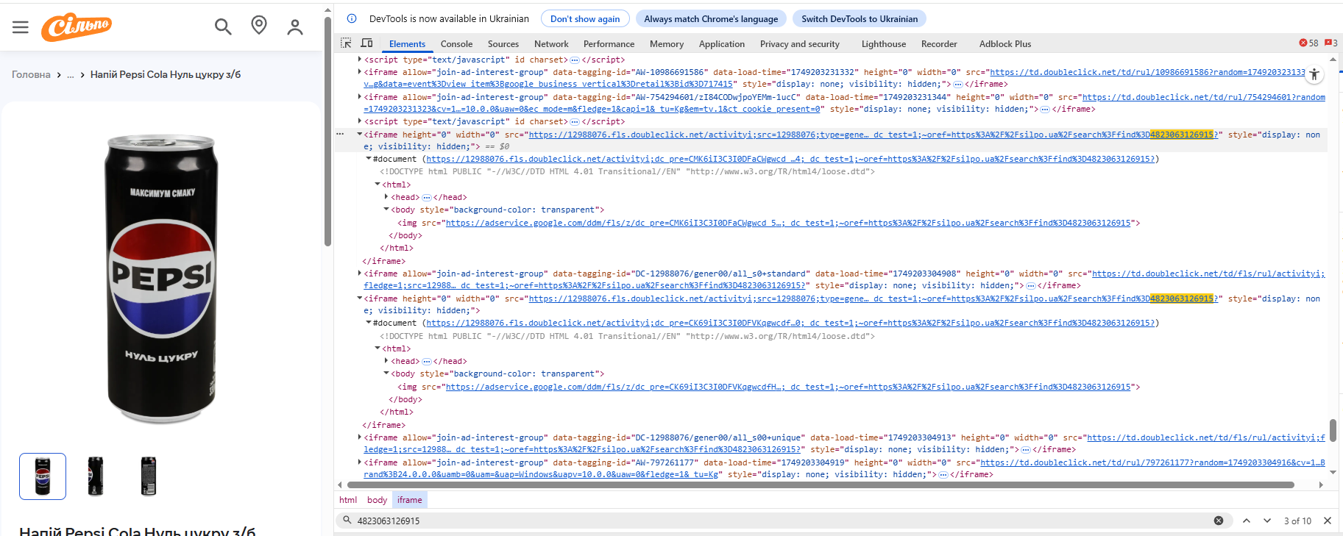The height and width of the screenshot is (536, 1343).
Task: Click the main Pepsi can product image
Action: [x=162, y=279]
